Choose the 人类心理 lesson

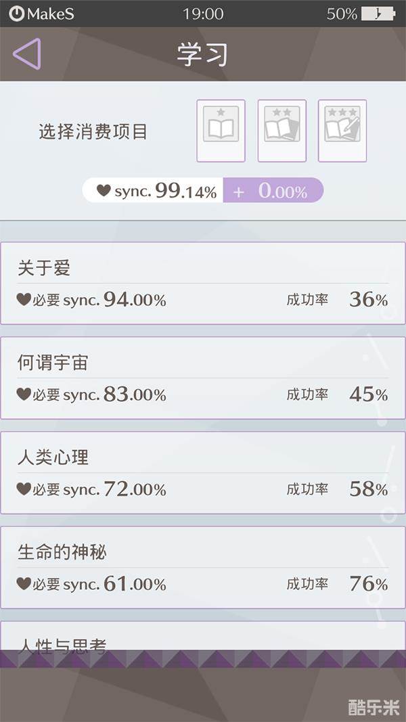coord(203,472)
